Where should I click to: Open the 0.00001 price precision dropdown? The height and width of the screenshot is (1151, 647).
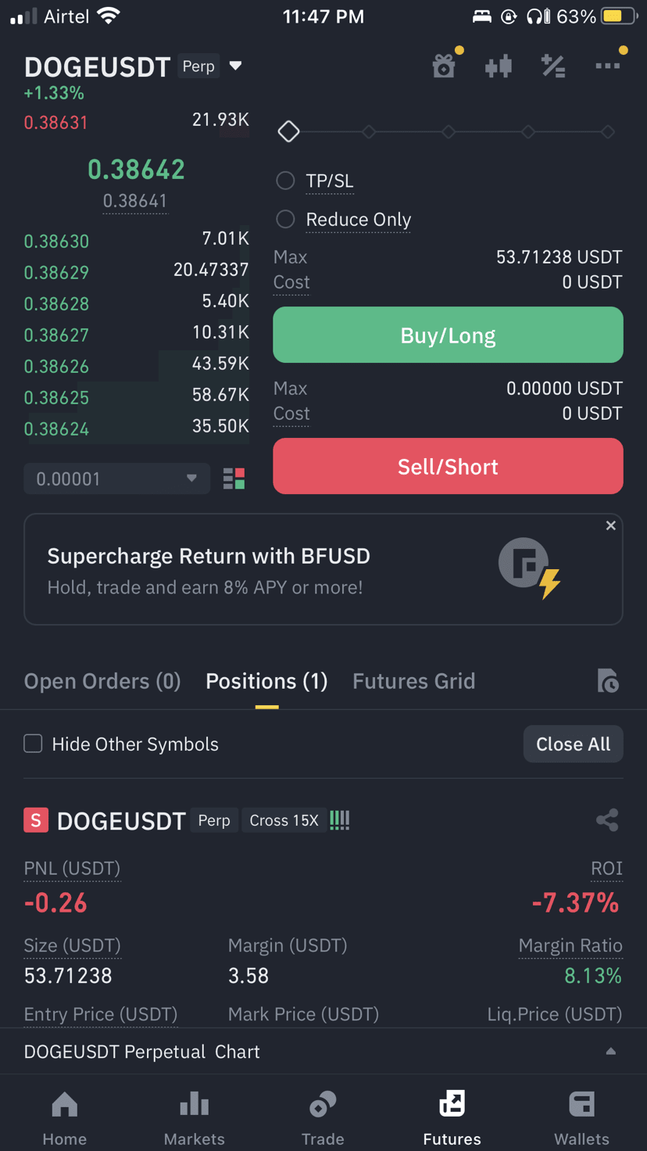click(x=117, y=479)
